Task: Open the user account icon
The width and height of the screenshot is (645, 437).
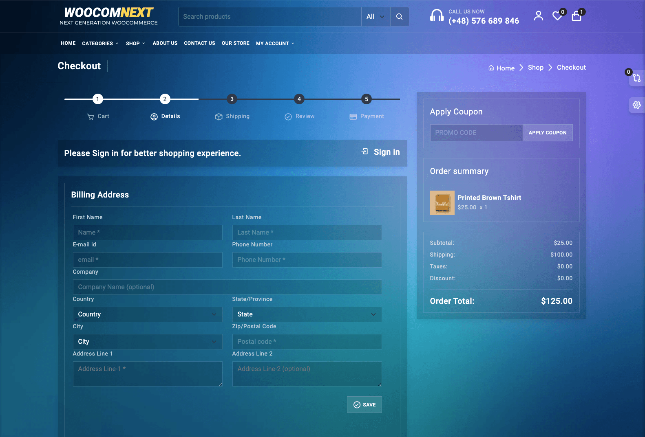Action: (538, 16)
